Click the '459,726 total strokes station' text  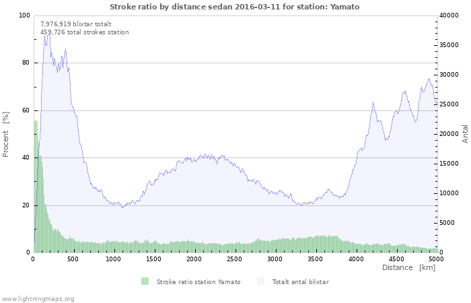(x=84, y=32)
